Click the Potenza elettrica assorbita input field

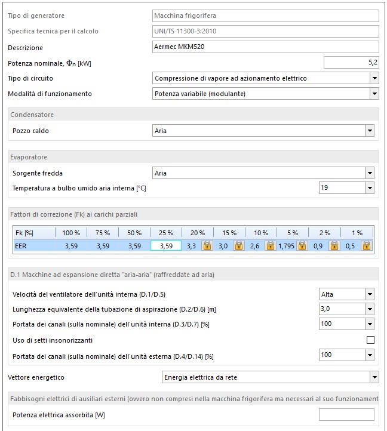pyautogui.click(x=346, y=414)
